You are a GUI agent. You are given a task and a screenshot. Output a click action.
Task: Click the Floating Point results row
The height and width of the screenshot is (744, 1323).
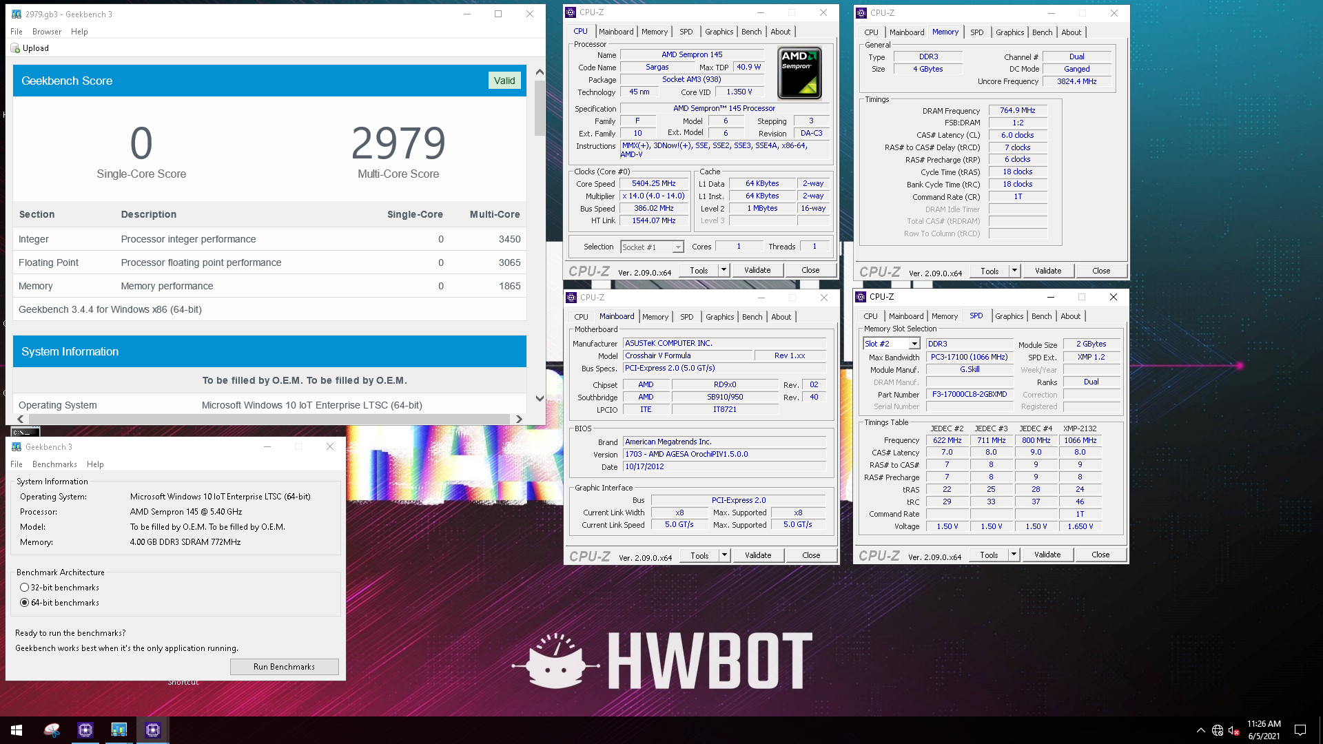(269, 262)
